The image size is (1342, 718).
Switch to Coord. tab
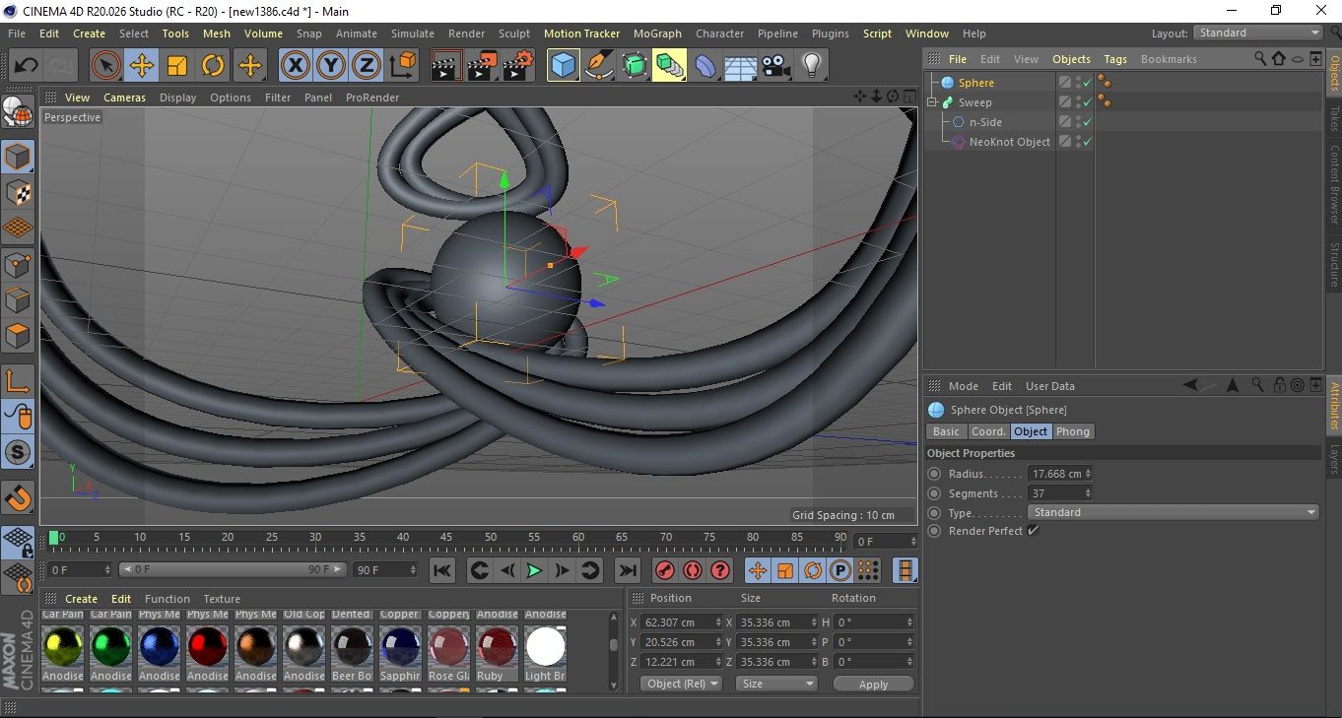(988, 431)
